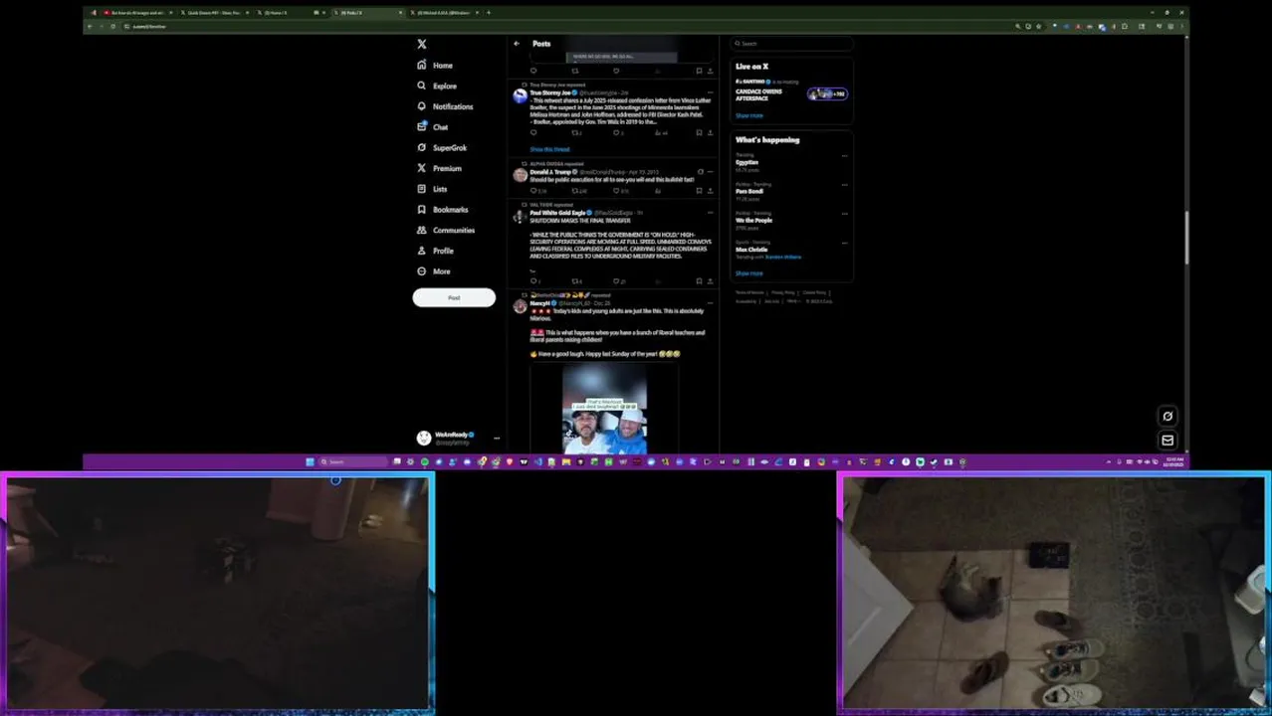Open SuperGrok from the sidebar
1272x716 pixels.
tap(442, 147)
